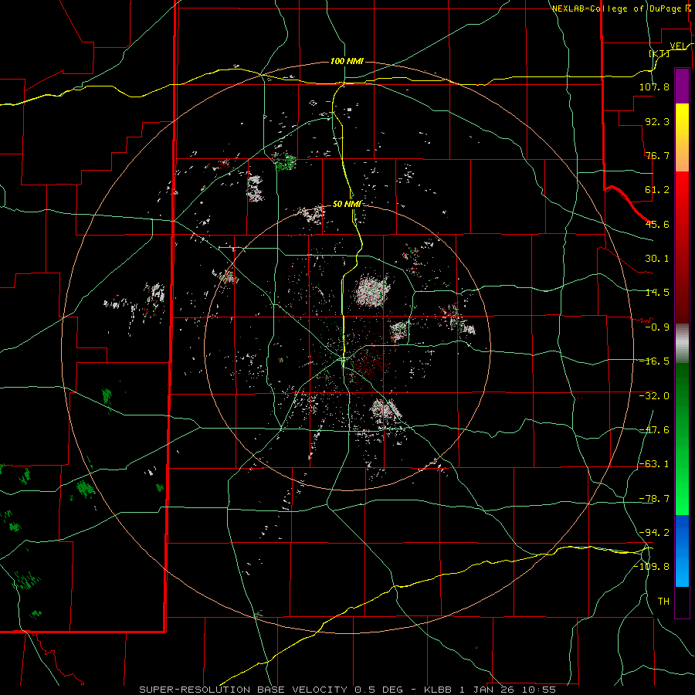Click the -0.9 velocity scale value

pyautogui.click(x=657, y=327)
